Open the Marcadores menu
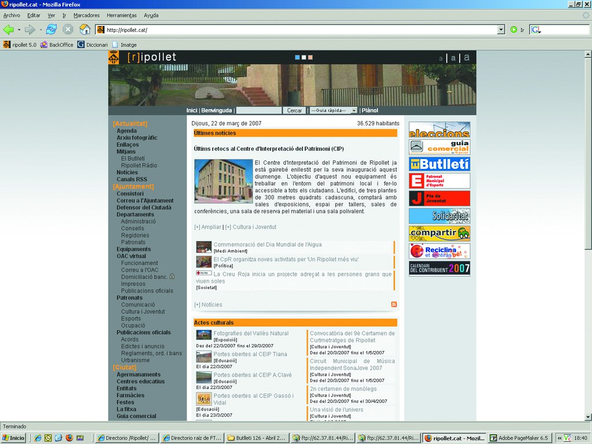592x444 pixels. 87,15
